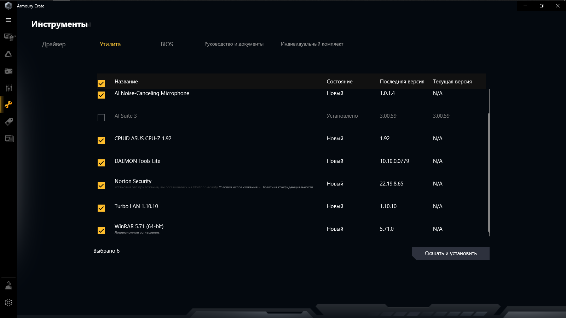This screenshot has height=318, width=566.
Task: Restore down the Armoury Crate window
Action: (542, 6)
